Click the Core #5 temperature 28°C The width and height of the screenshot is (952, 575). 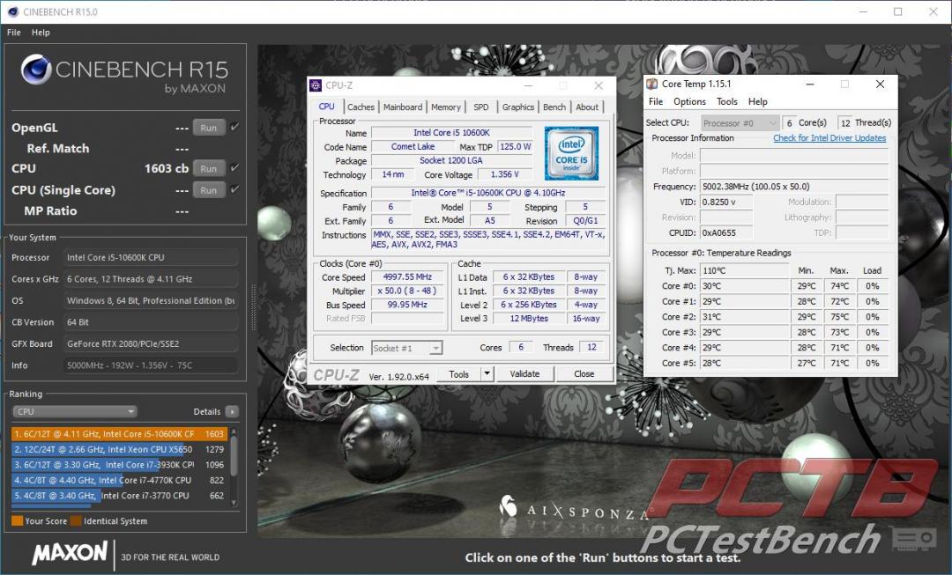pyautogui.click(x=745, y=363)
